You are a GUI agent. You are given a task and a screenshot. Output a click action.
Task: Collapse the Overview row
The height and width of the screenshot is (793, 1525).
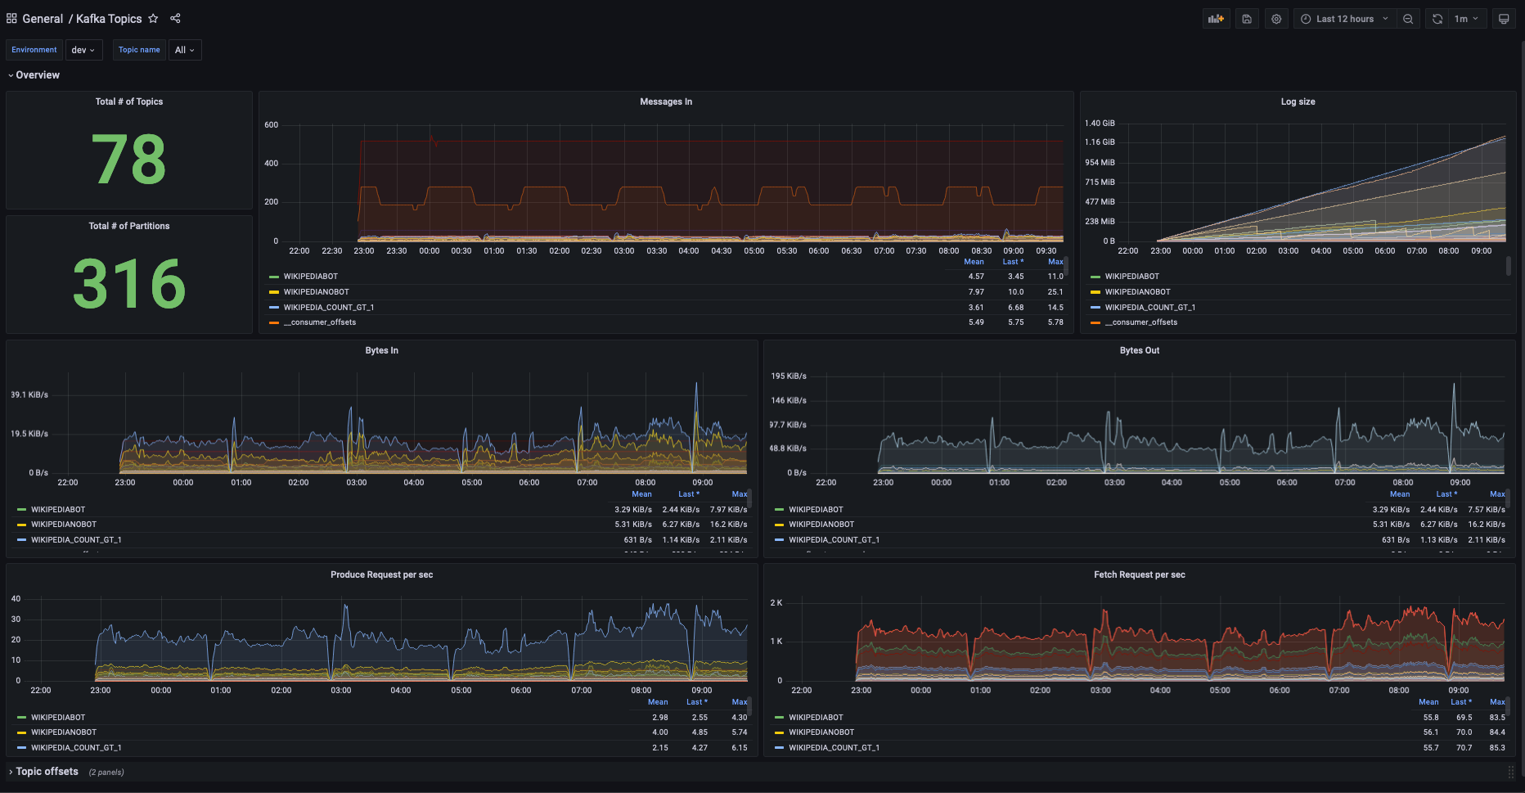coord(34,74)
